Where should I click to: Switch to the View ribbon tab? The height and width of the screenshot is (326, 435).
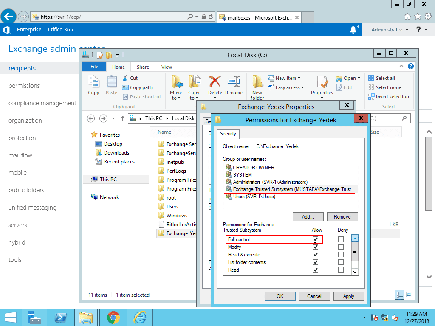(x=167, y=67)
